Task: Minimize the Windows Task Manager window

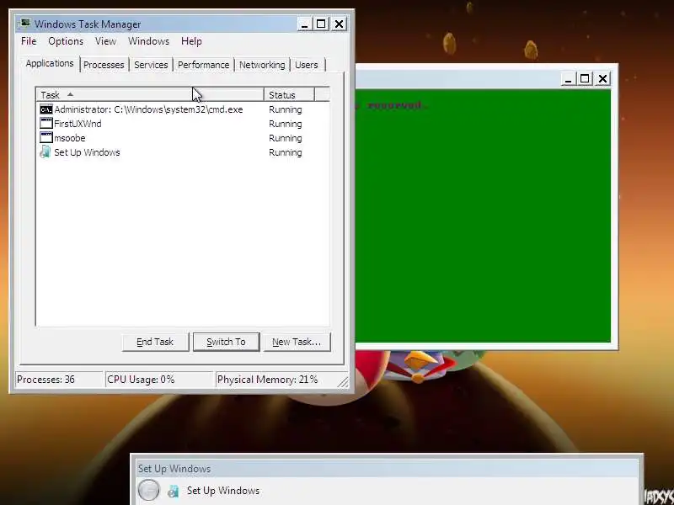Action: [304, 24]
